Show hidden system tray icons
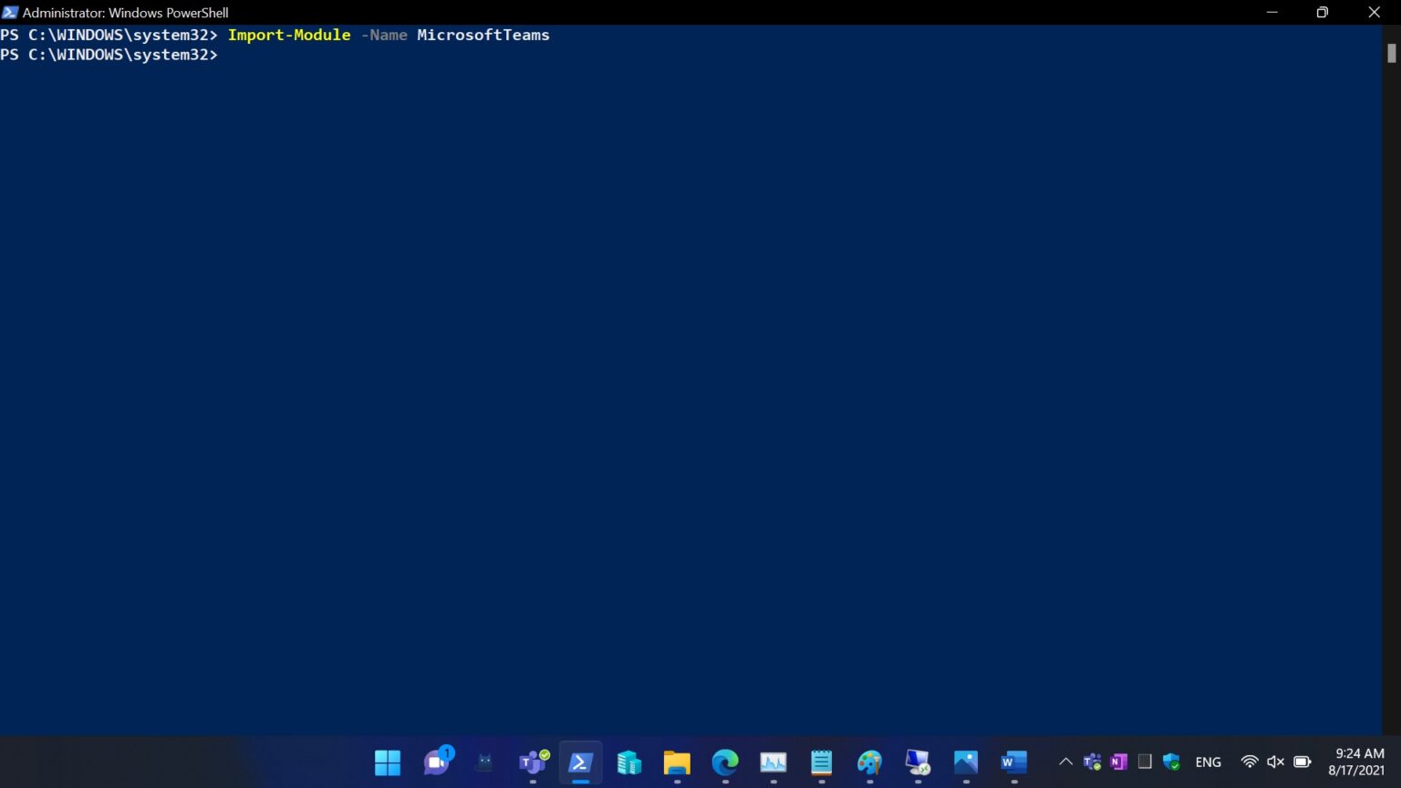Image resolution: width=1401 pixels, height=788 pixels. tap(1065, 762)
